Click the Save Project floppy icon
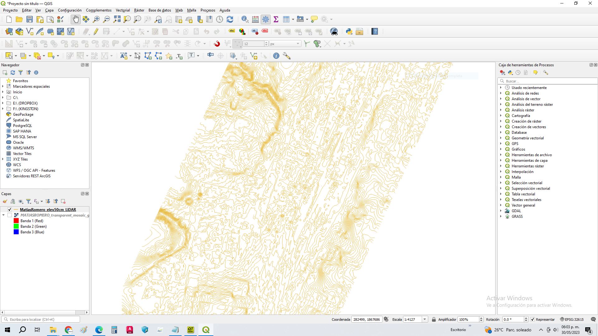This screenshot has height=336, width=598. coord(30,19)
